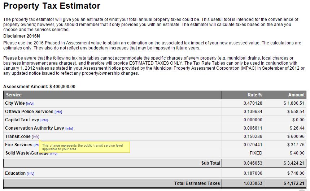Select the Sub Total amount $3,424.21
Screen dimensions: 310x191
click(x=294, y=163)
